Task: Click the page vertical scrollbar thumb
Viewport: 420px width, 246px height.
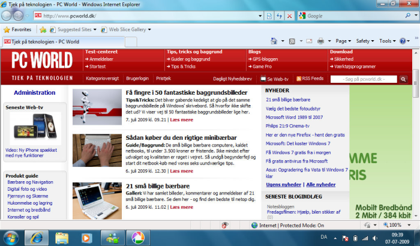Action: [x=415, y=83]
